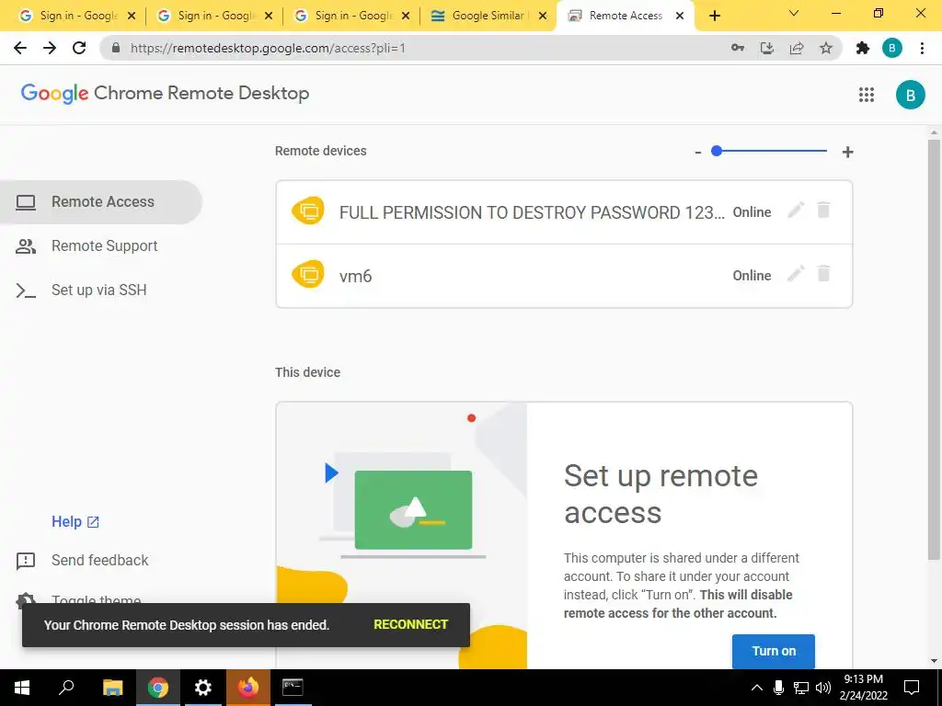Click the browser forward arrow
Screen dimensions: 942x706
[x=50, y=48]
